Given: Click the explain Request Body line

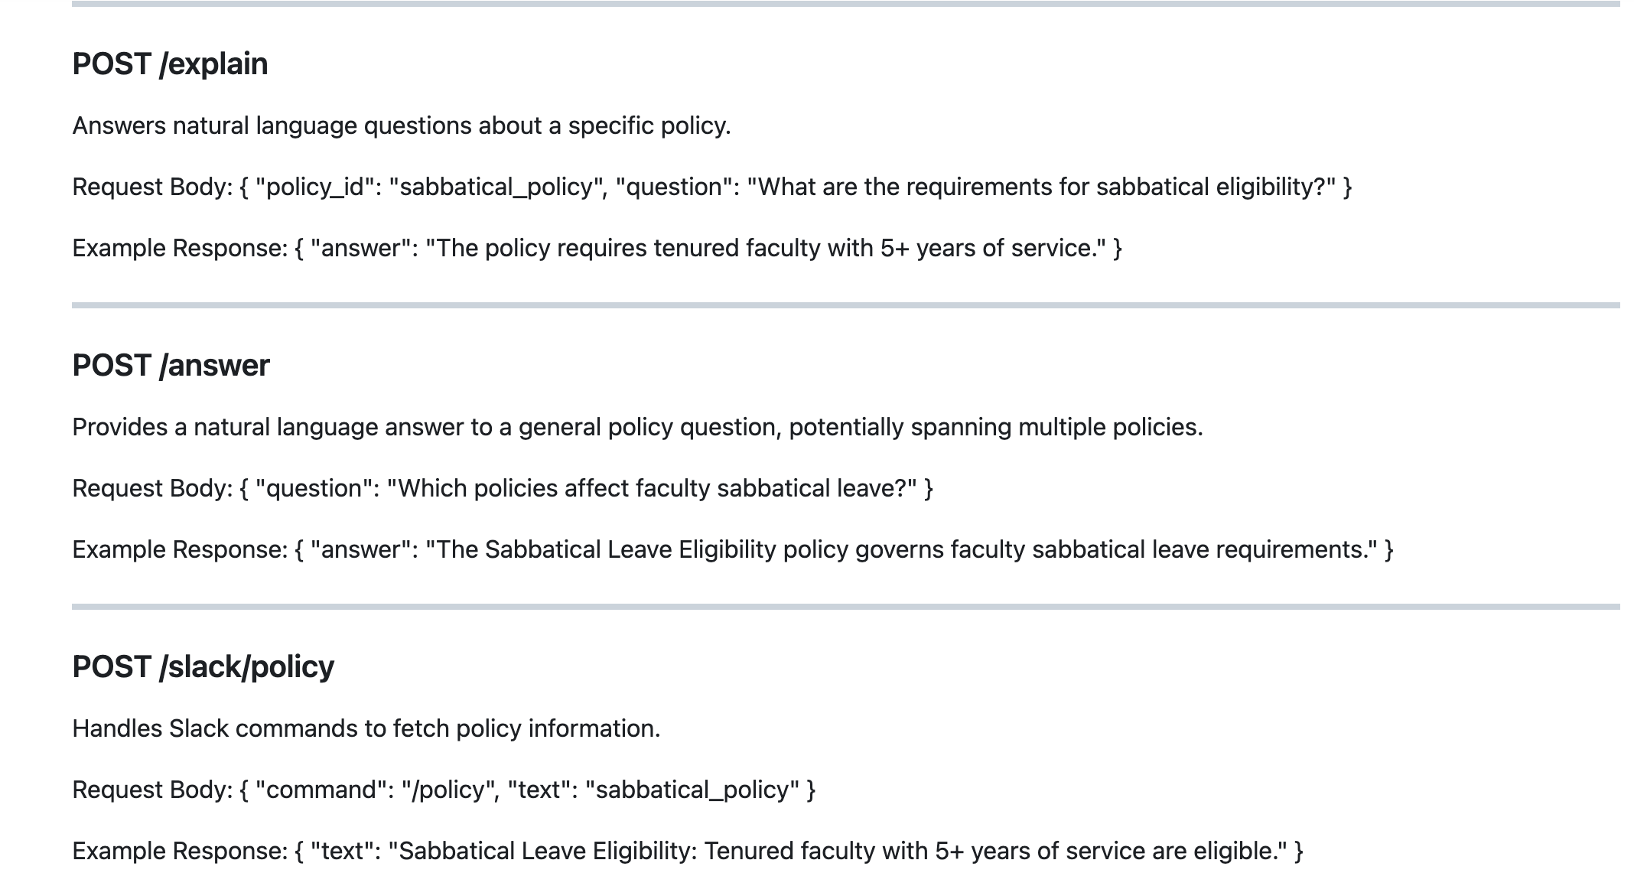Looking at the screenshot, I should tap(712, 187).
